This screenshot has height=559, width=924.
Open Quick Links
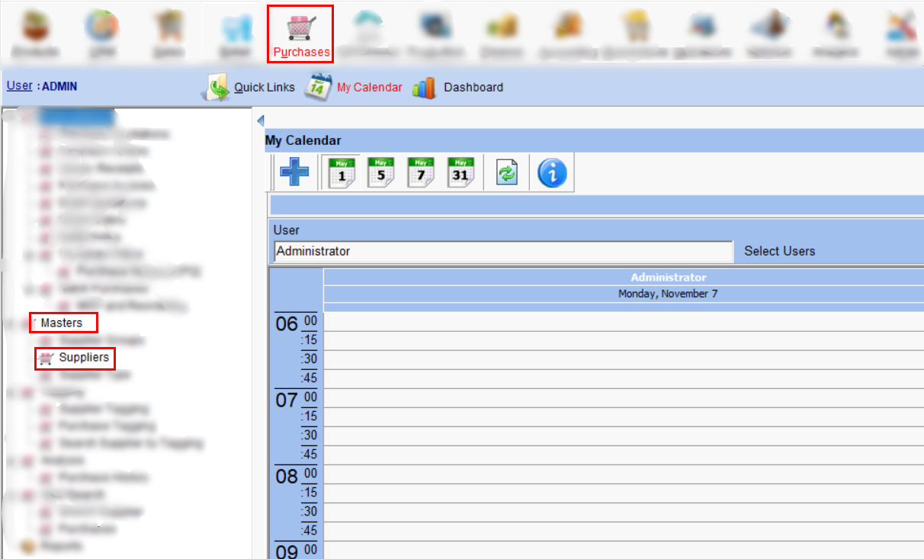(264, 88)
